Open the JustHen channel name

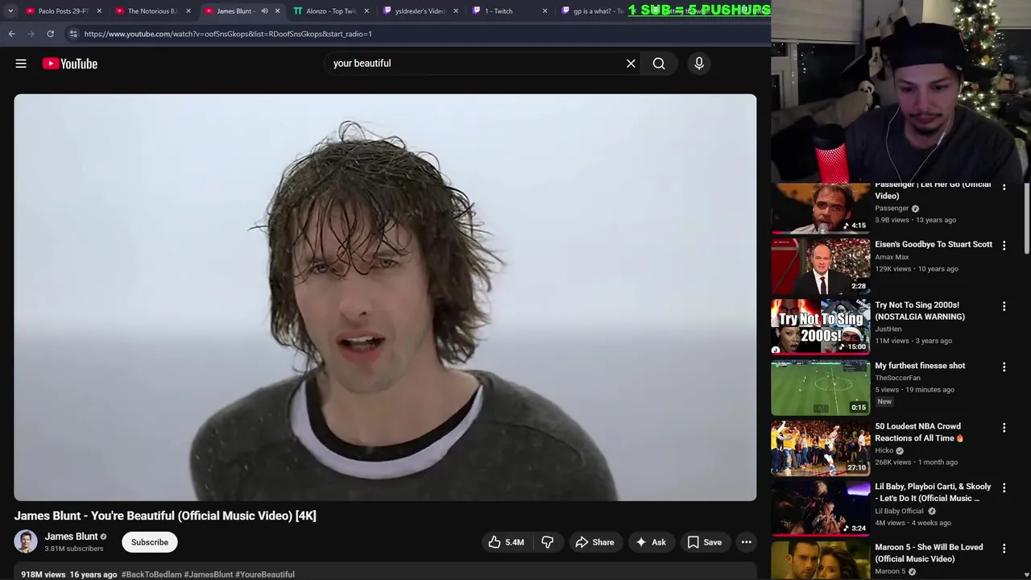point(888,329)
